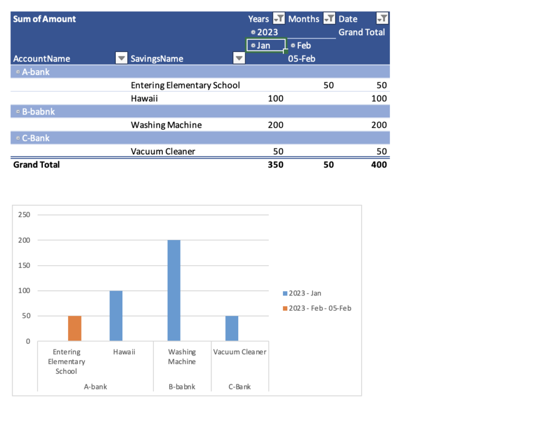Collapse the B-babnk account group
557x421 pixels.
tap(17, 111)
